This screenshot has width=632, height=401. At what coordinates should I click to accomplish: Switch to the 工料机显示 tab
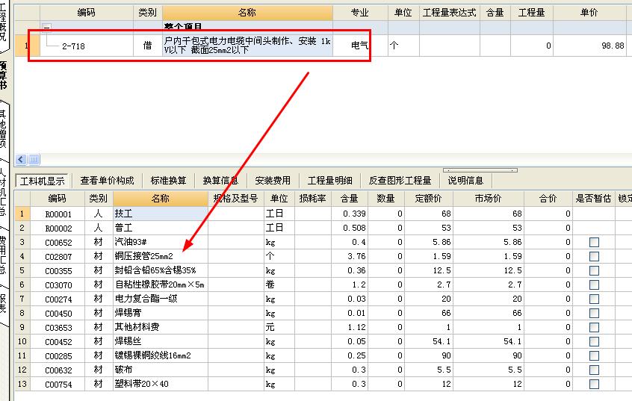click(x=43, y=181)
